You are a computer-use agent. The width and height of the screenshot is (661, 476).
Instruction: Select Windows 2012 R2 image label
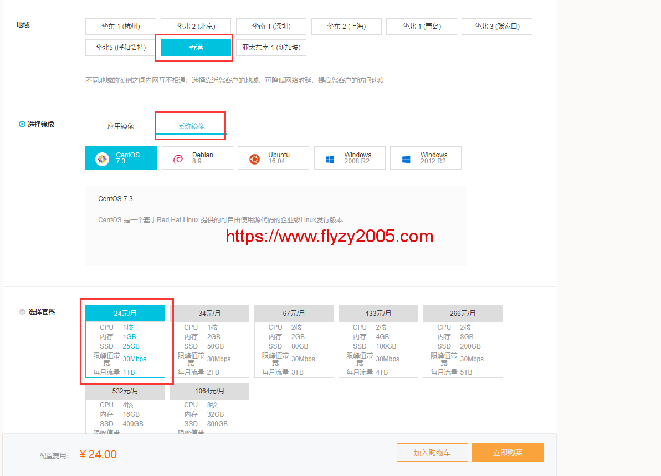tap(434, 158)
